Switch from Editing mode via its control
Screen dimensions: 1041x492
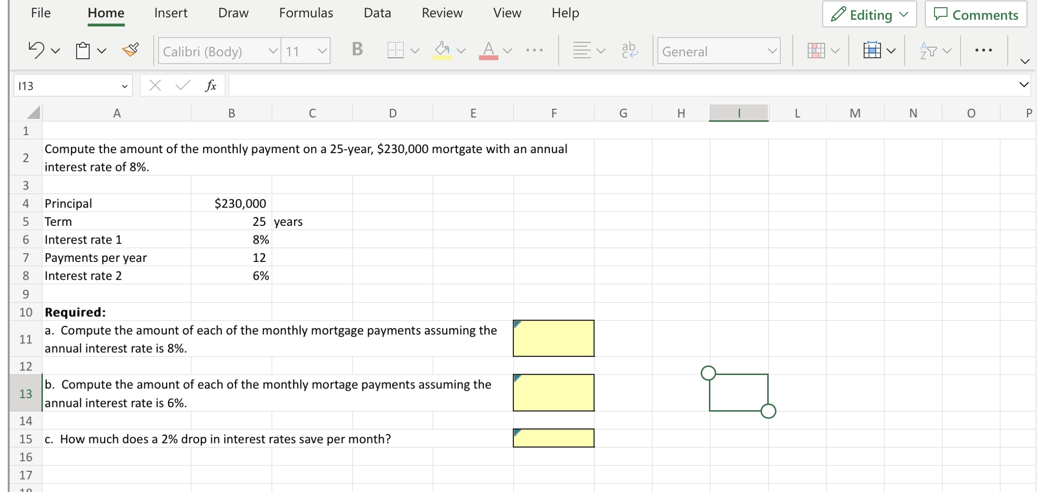point(868,14)
